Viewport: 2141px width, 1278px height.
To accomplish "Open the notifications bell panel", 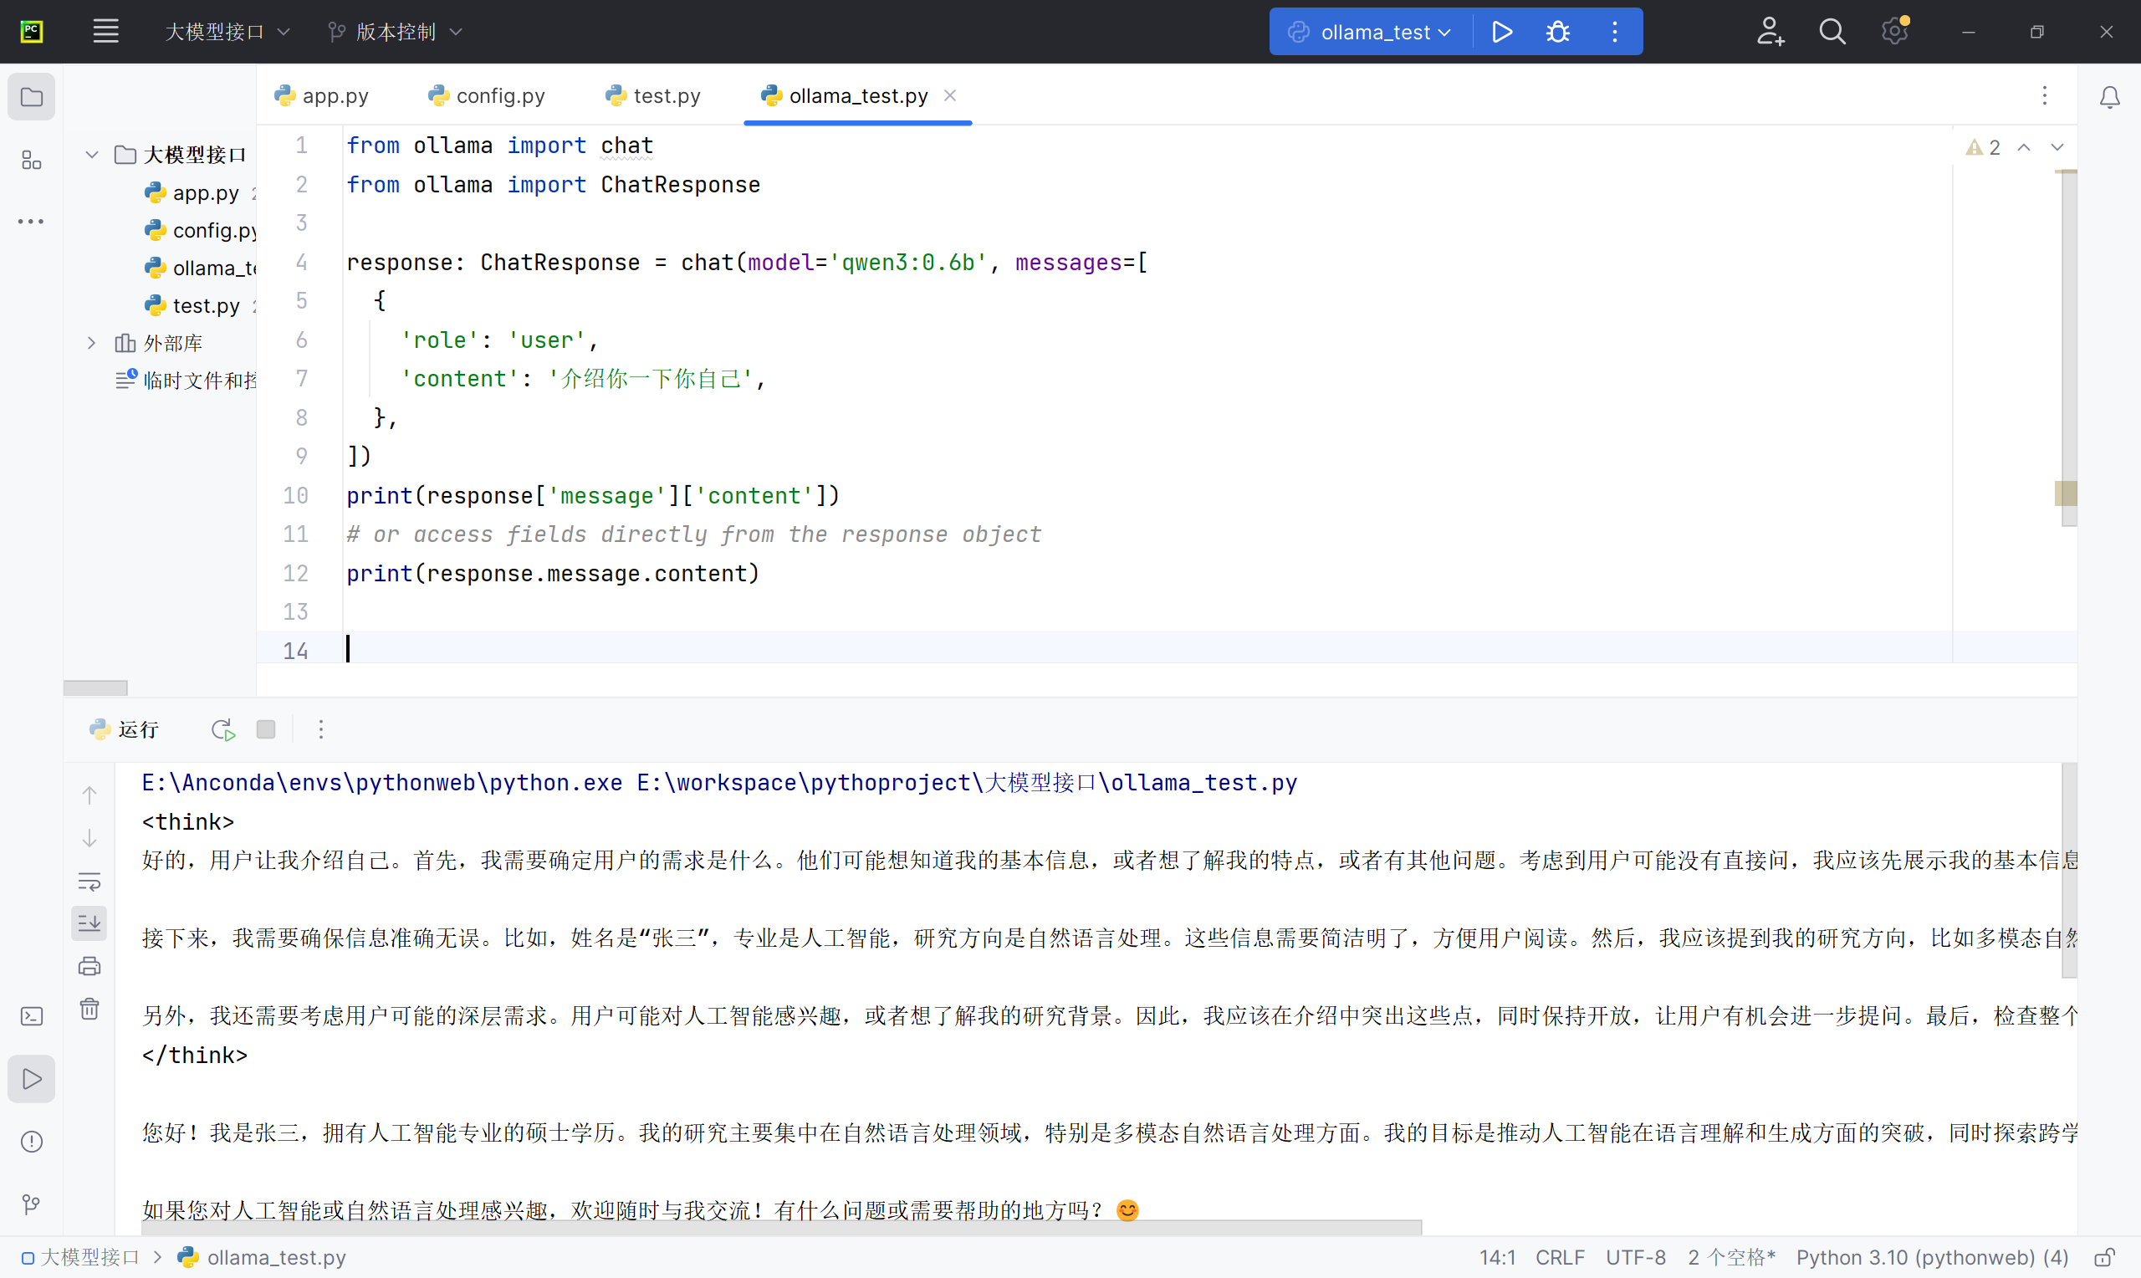I will [x=2109, y=97].
